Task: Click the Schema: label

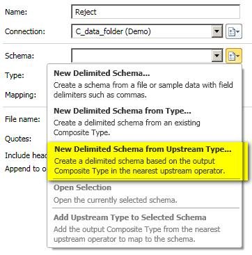Action: point(20,56)
